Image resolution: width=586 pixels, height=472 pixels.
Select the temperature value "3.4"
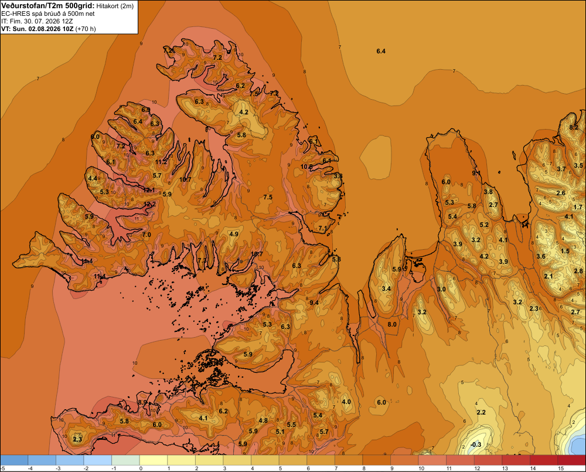pyautogui.click(x=386, y=288)
